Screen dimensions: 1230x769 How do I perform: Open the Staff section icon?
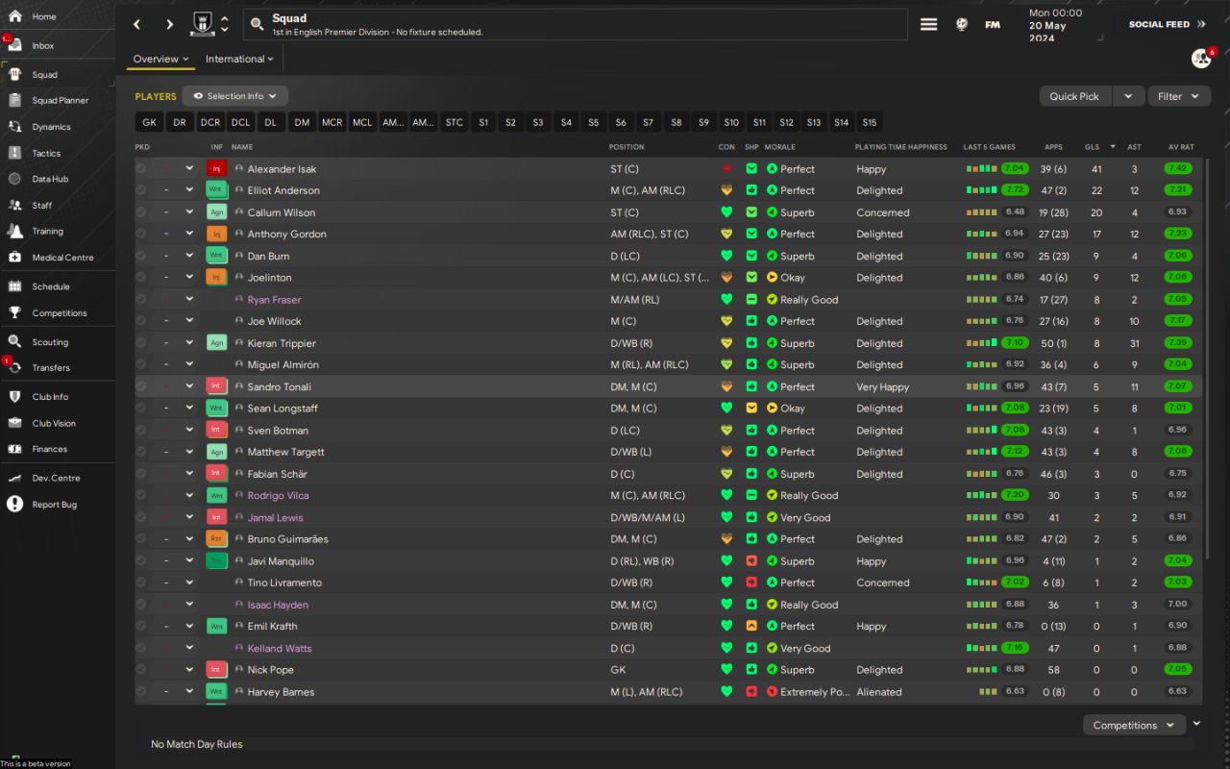coord(14,205)
